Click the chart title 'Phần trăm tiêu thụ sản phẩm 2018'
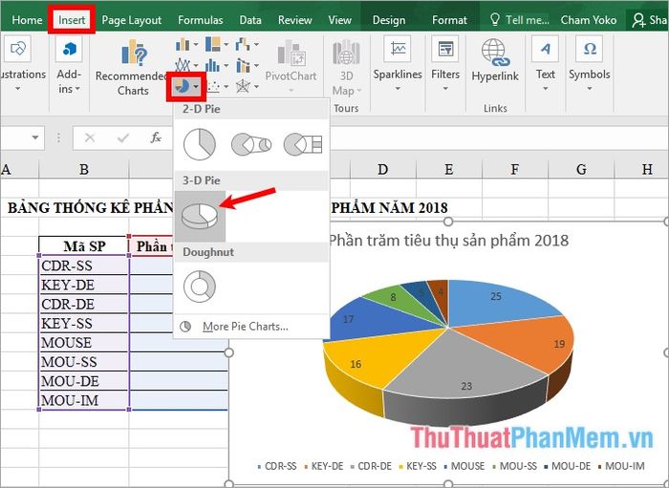 (448, 241)
